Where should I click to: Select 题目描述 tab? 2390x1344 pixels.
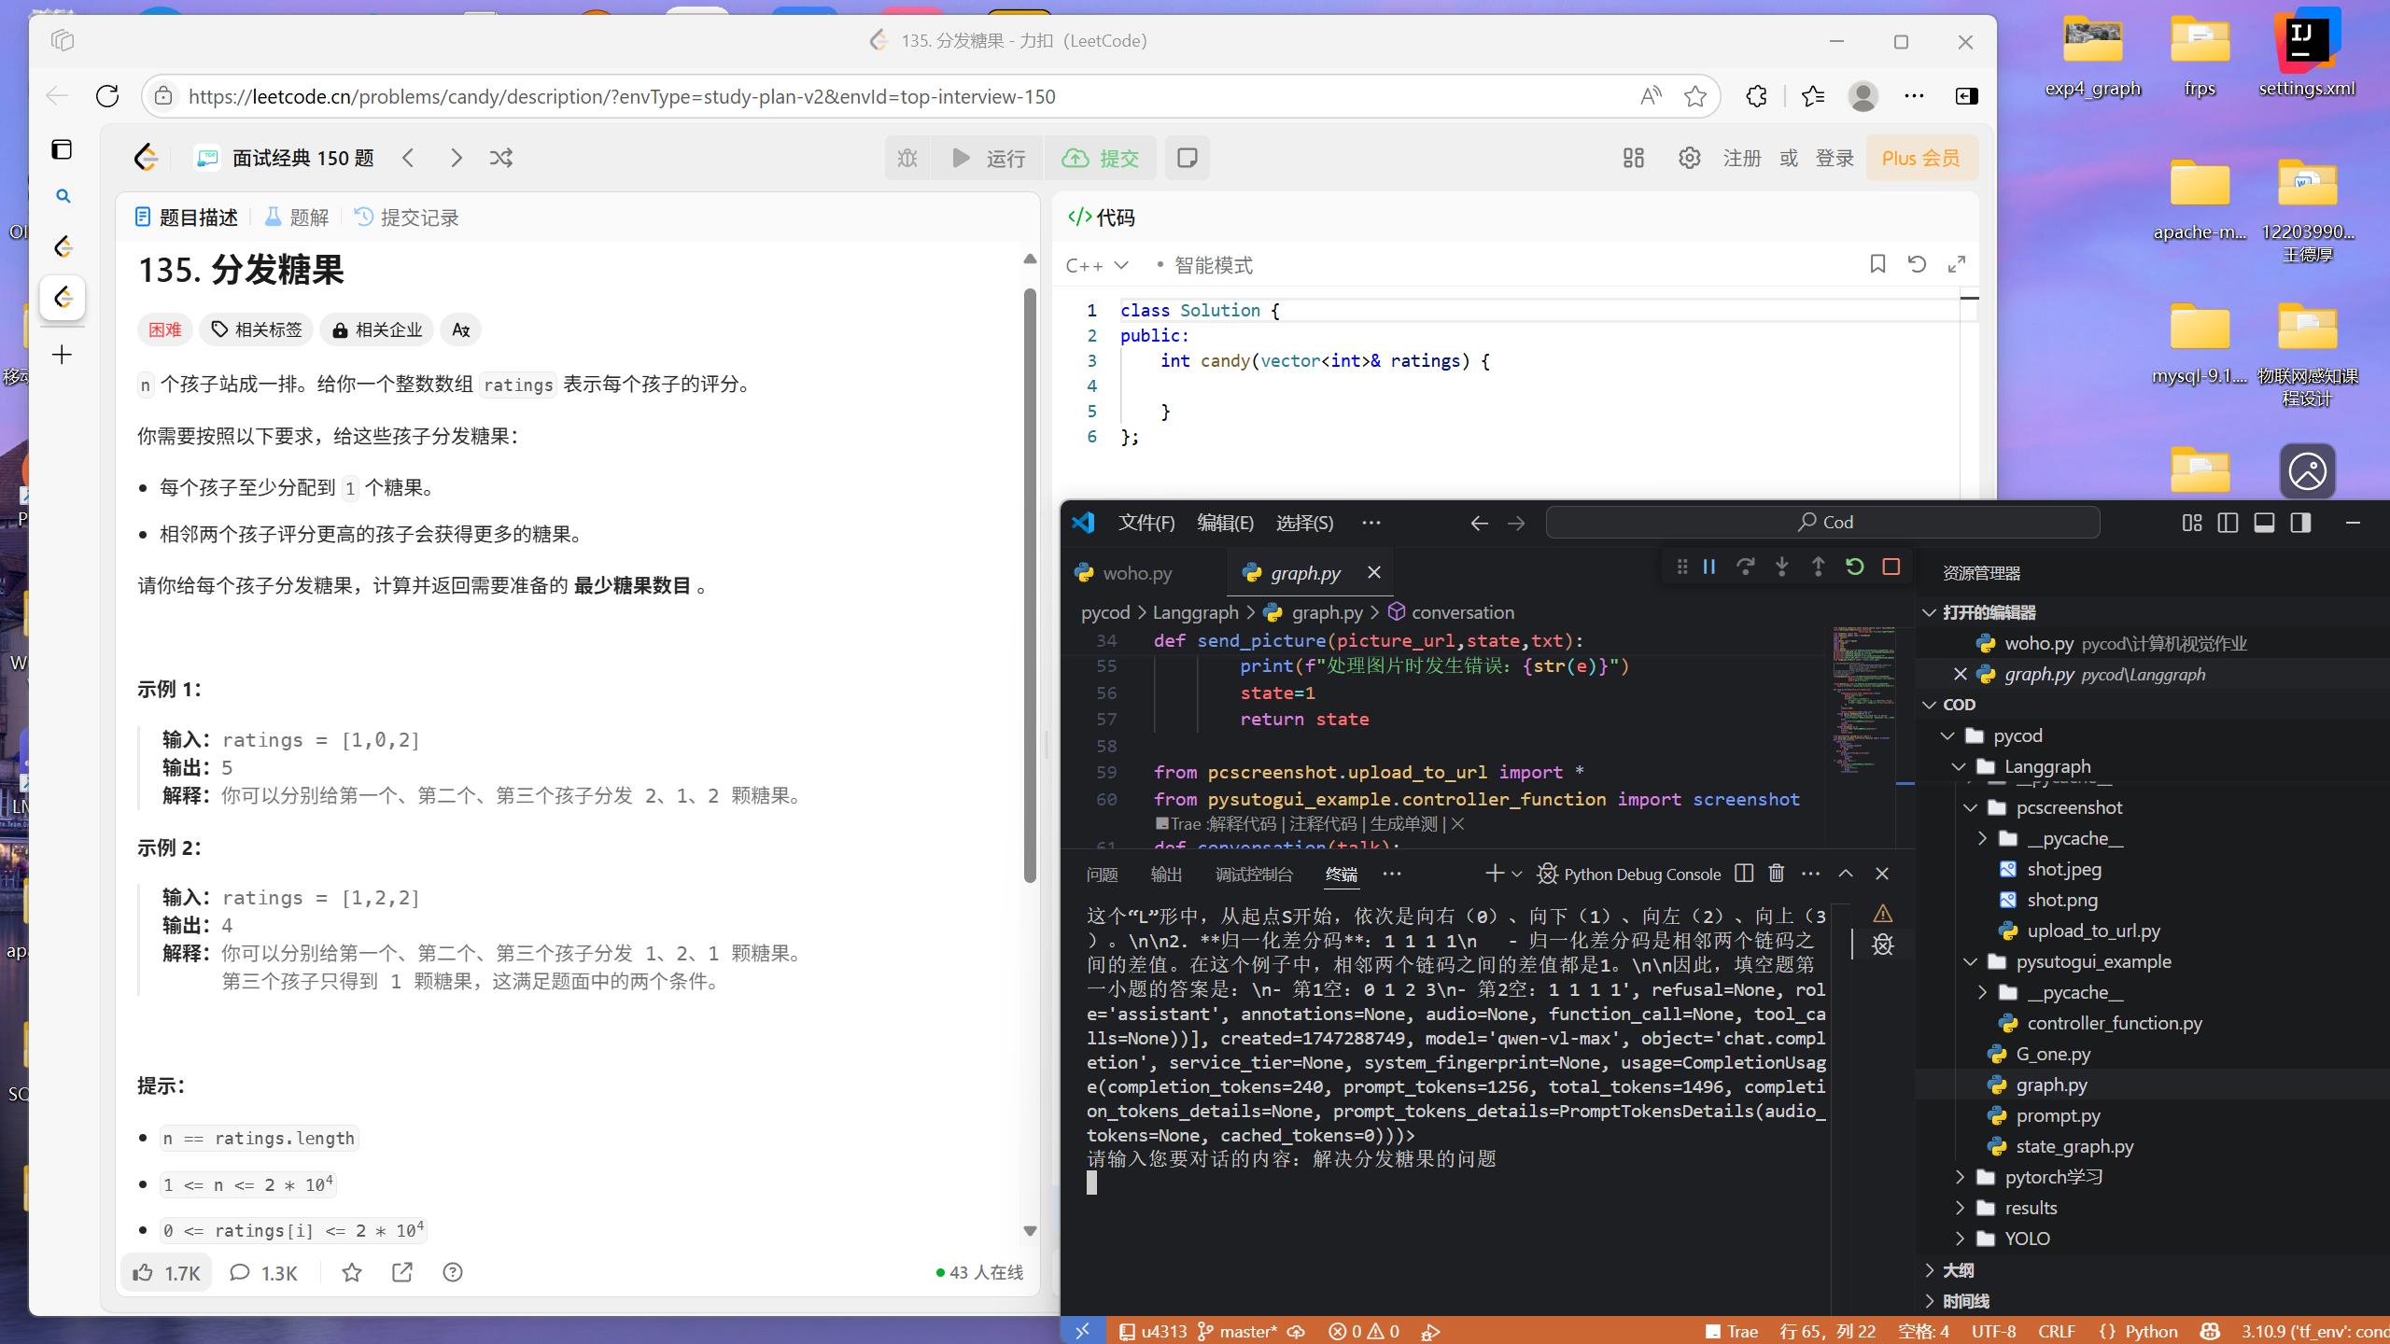(187, 217)
